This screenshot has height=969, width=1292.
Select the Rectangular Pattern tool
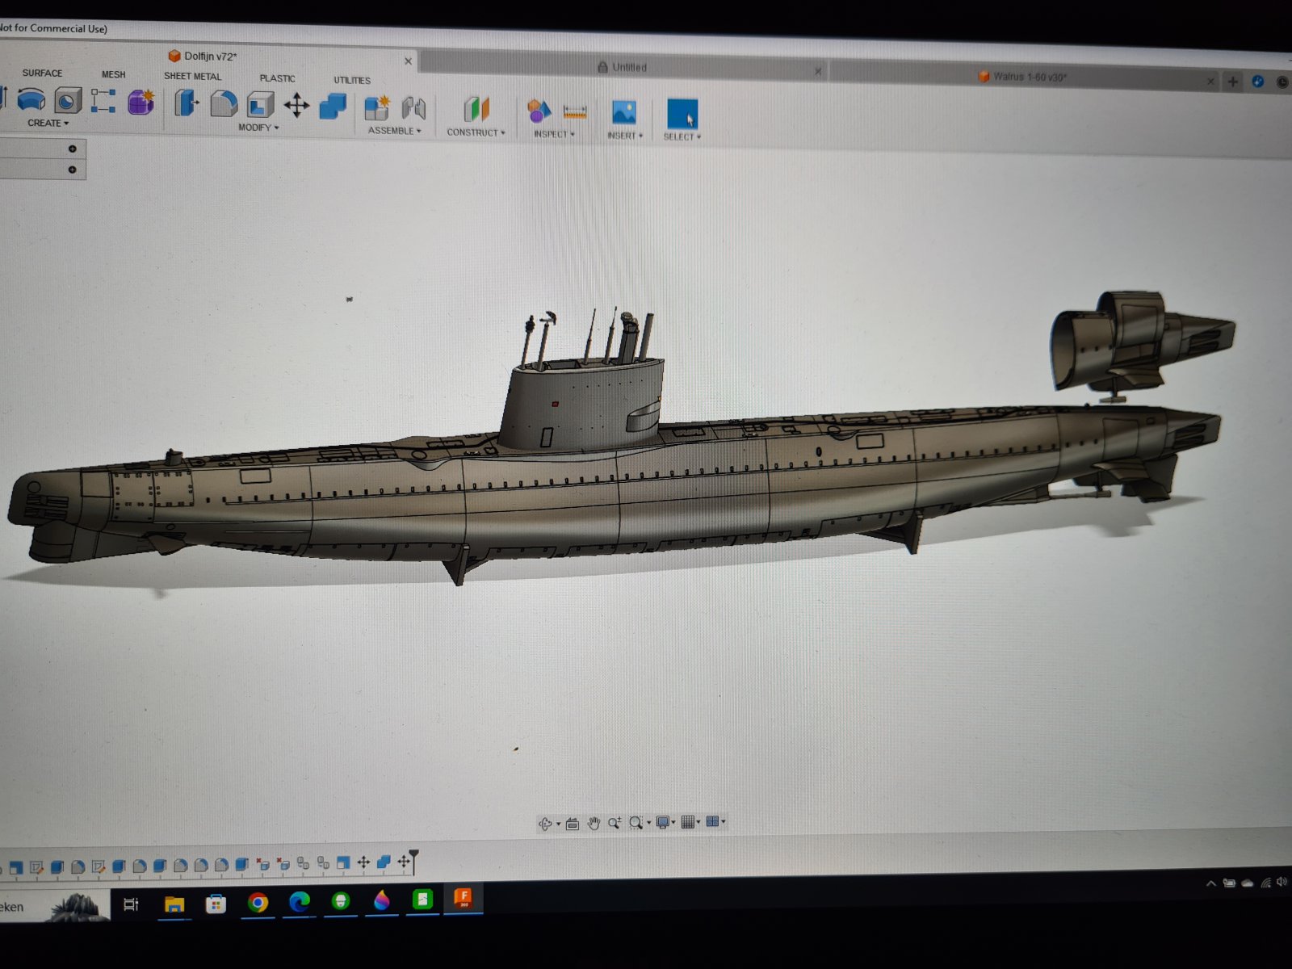(x=103, y=101)
